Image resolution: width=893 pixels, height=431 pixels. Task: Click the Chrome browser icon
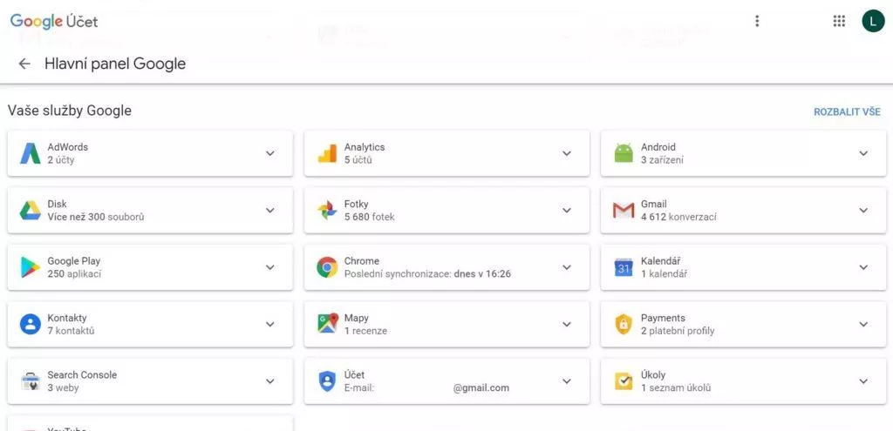coord(327,267)
